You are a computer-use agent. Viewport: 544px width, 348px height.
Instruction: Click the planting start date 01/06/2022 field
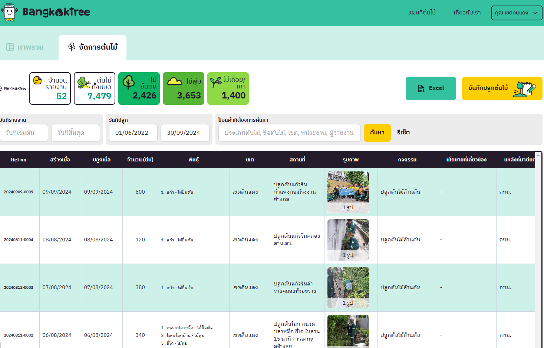point(133,133)
